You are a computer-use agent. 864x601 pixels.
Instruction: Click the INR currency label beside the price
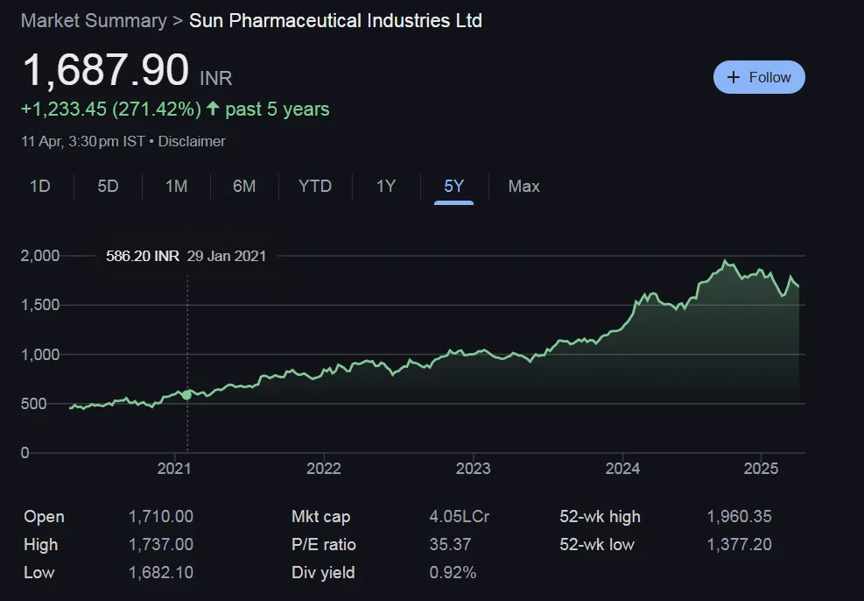(215, 78)
